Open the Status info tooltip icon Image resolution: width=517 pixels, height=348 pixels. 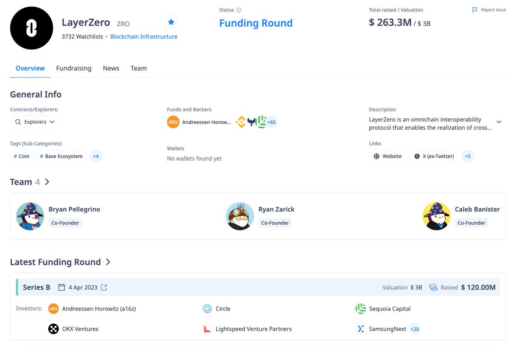tap(239, 10)
